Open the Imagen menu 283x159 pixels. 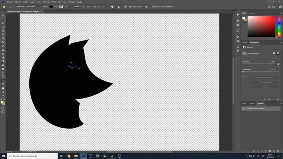26,2
